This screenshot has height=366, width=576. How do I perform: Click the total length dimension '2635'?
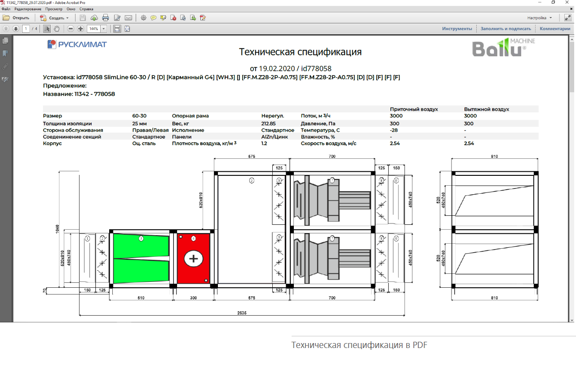[242, 313]
